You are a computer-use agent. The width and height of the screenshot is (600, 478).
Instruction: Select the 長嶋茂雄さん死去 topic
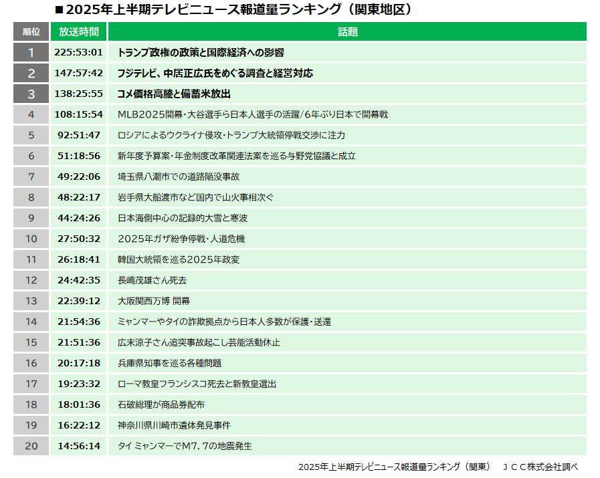click(x=151, y=280)
